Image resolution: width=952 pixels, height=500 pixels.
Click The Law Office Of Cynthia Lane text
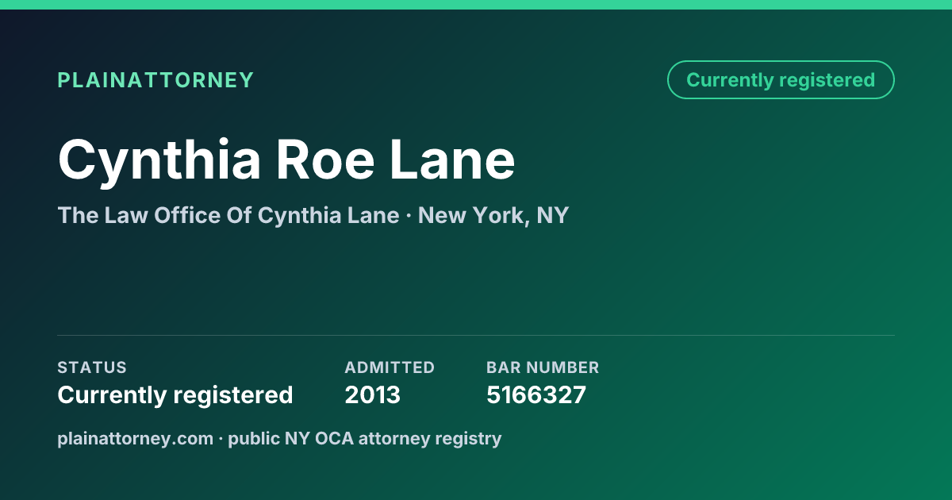(x=228, y=215)
